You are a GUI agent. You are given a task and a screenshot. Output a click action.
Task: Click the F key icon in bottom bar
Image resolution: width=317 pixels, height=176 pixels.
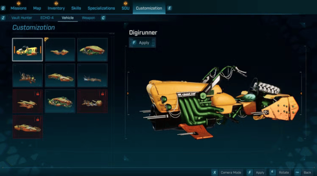click(249, 173)
